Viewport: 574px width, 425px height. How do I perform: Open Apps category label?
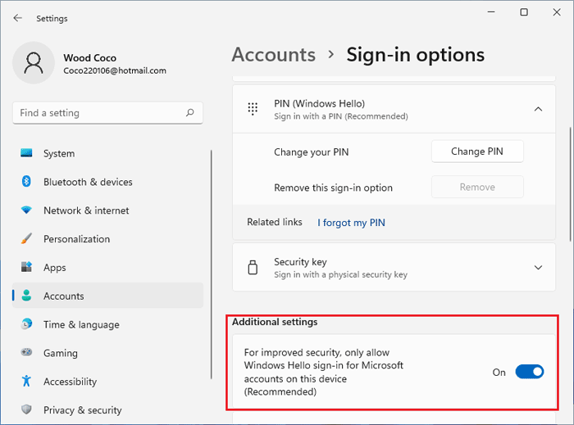[55, 268]
